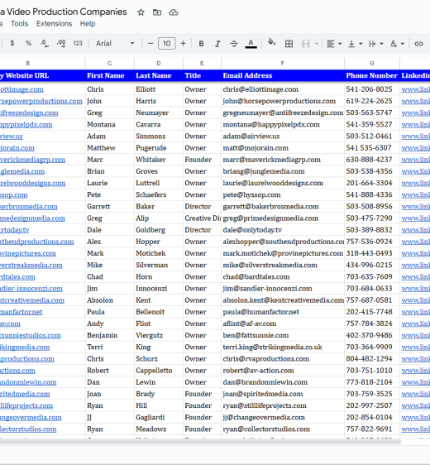
Task: Open the Extensions menu
Action: coord(54,24)
